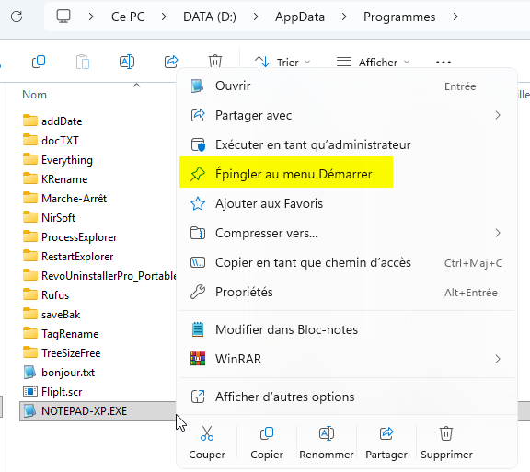Viewport: 530px width, 472px height.
Task: Select the ProcessExplorer folder
Action: click(x=70, y=237)
